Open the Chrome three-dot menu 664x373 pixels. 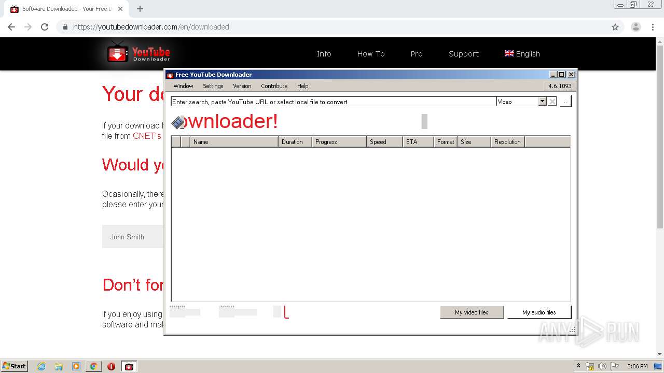point(653,27)
